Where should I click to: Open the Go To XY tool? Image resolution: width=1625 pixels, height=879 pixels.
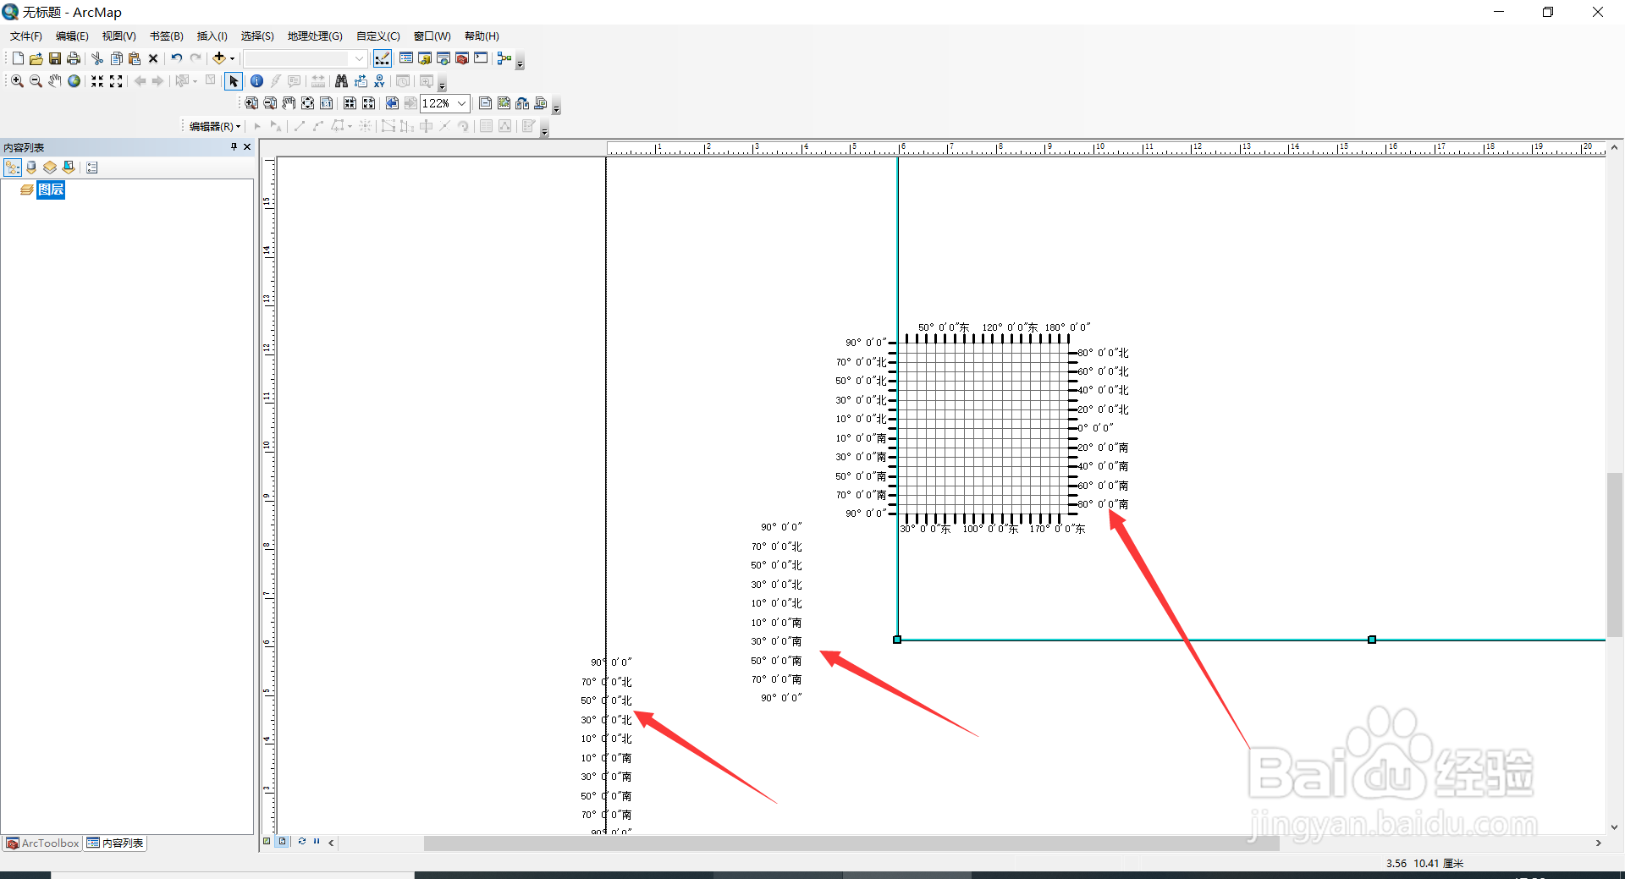coord(379,81)
